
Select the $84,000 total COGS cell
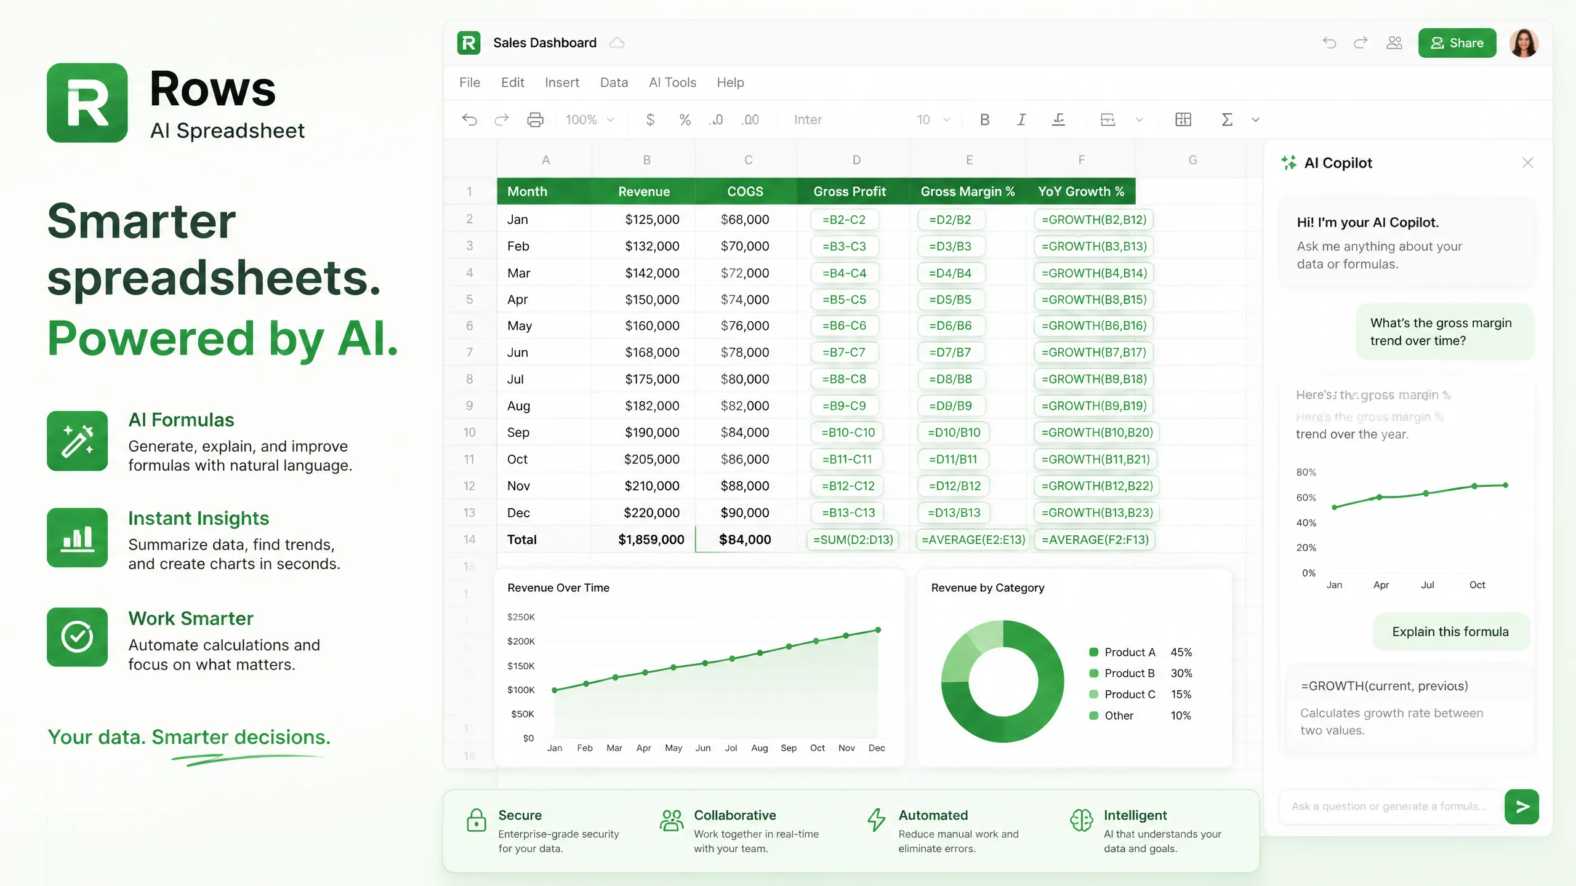point(746,540)
